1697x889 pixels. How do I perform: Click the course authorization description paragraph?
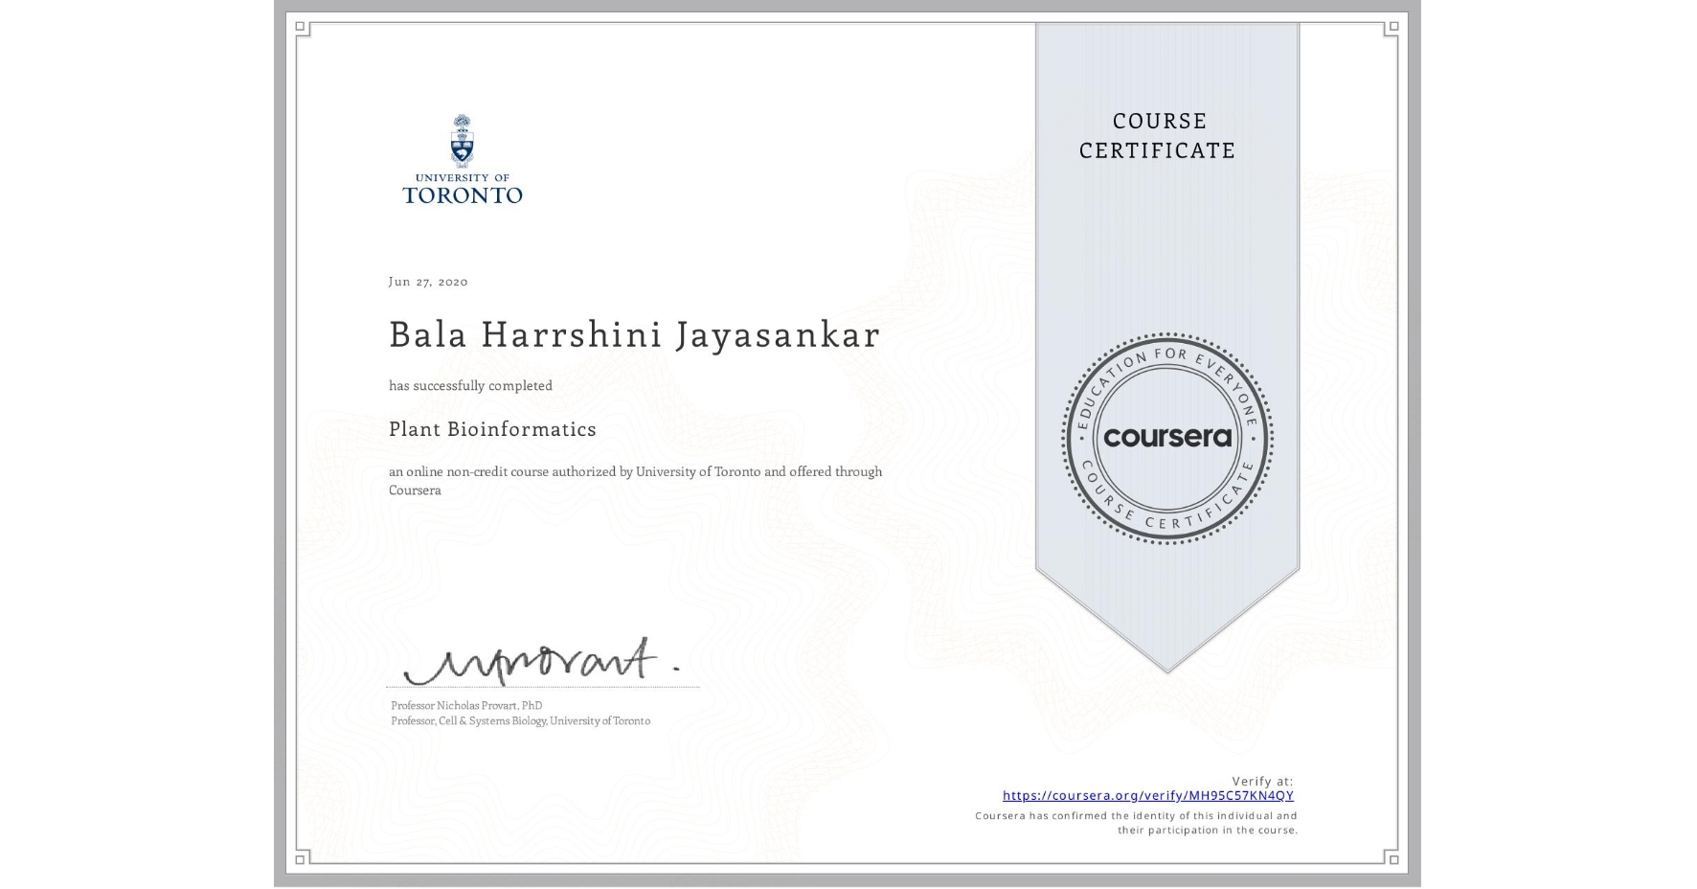635,480
